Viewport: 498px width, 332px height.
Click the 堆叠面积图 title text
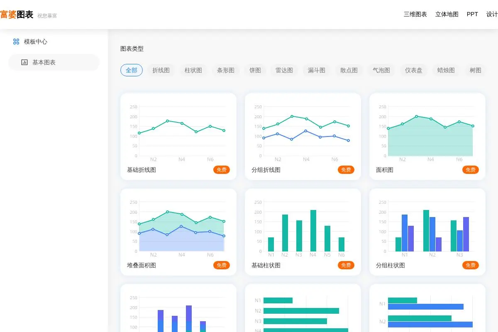142,265
